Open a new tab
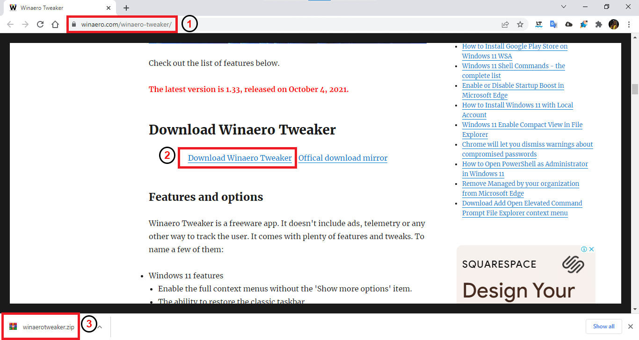 tap(126, 8)
